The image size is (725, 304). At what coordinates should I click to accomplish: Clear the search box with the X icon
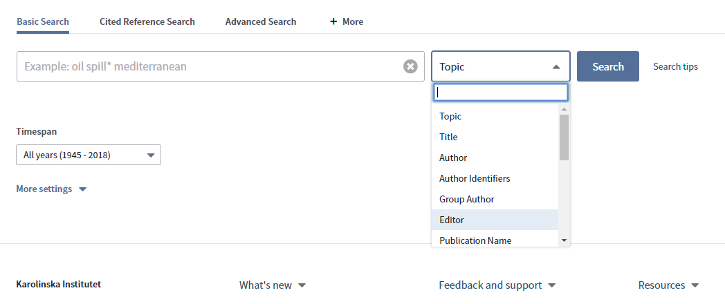coord(410,66)
